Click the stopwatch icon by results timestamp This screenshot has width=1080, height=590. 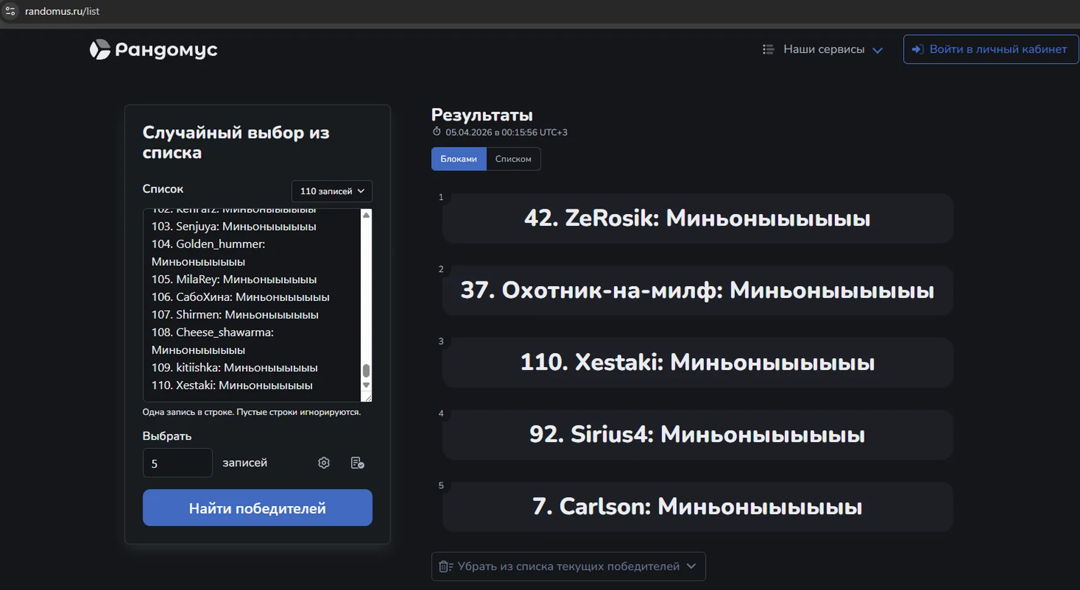point(437,132)
